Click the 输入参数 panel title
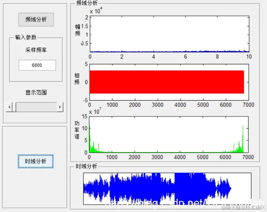This screenshot has height=212, width=267. point(26,37)
